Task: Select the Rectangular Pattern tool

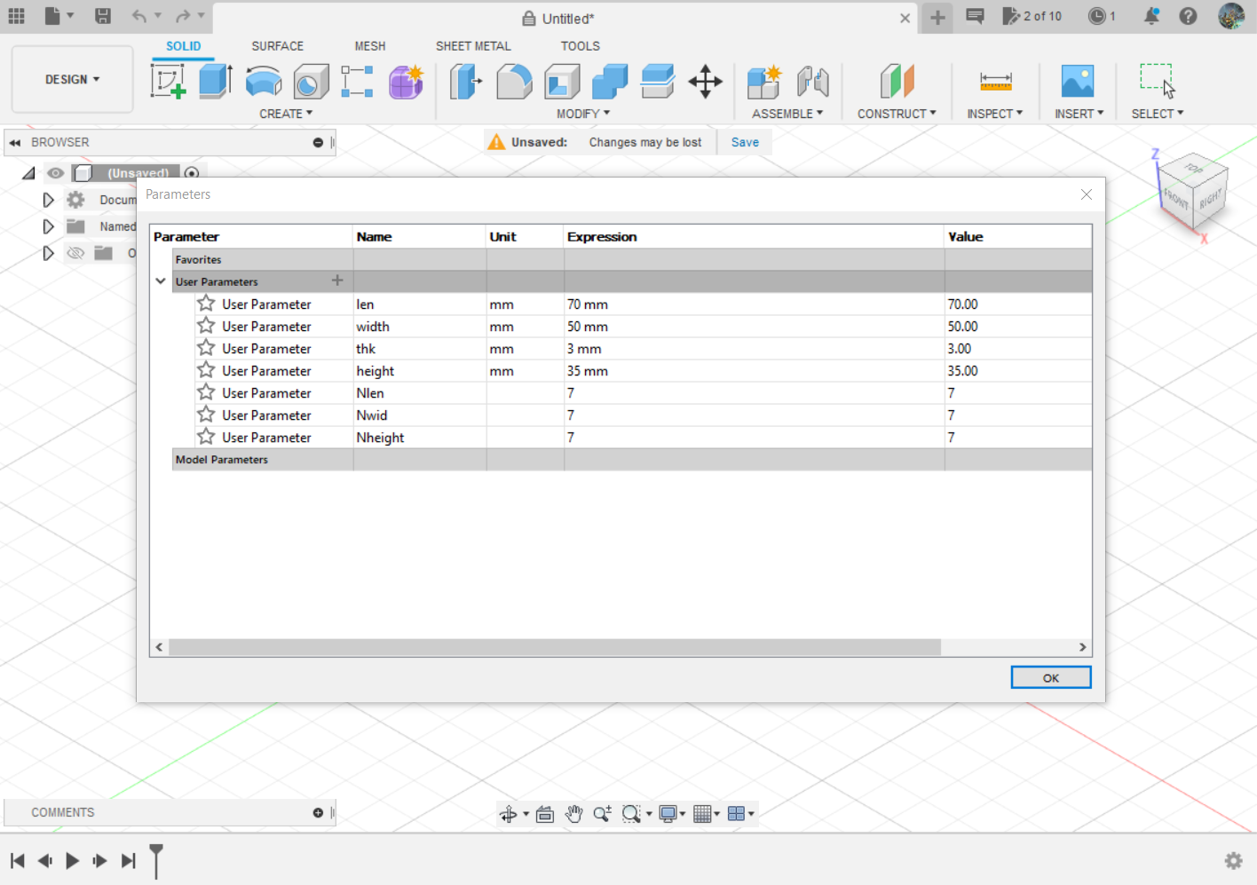Action: point(357,82)
